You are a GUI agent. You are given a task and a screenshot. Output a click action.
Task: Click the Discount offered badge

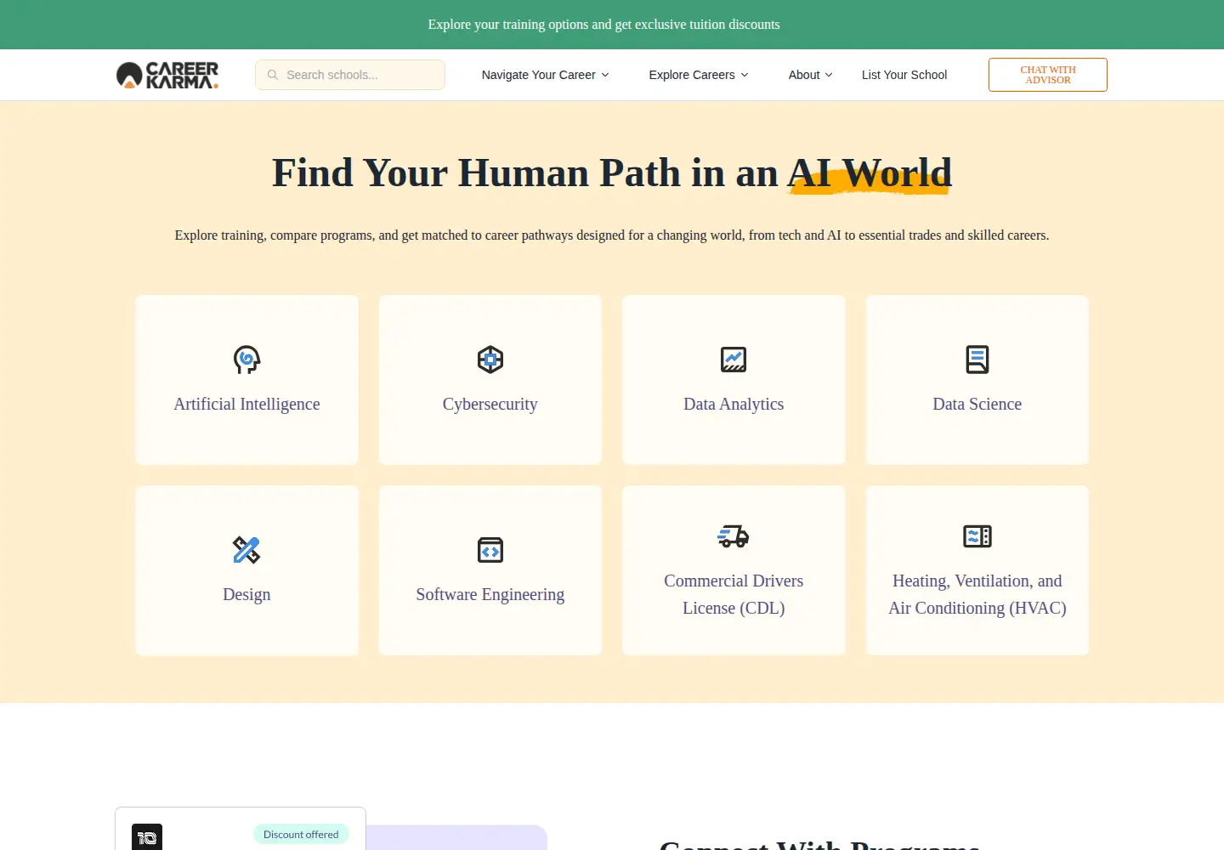[301, 835]
